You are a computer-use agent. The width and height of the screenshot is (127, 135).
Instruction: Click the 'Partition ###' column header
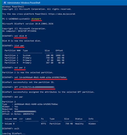pos(13,51)
